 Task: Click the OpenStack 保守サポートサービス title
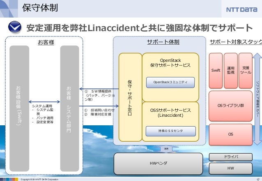pos(170,63)
